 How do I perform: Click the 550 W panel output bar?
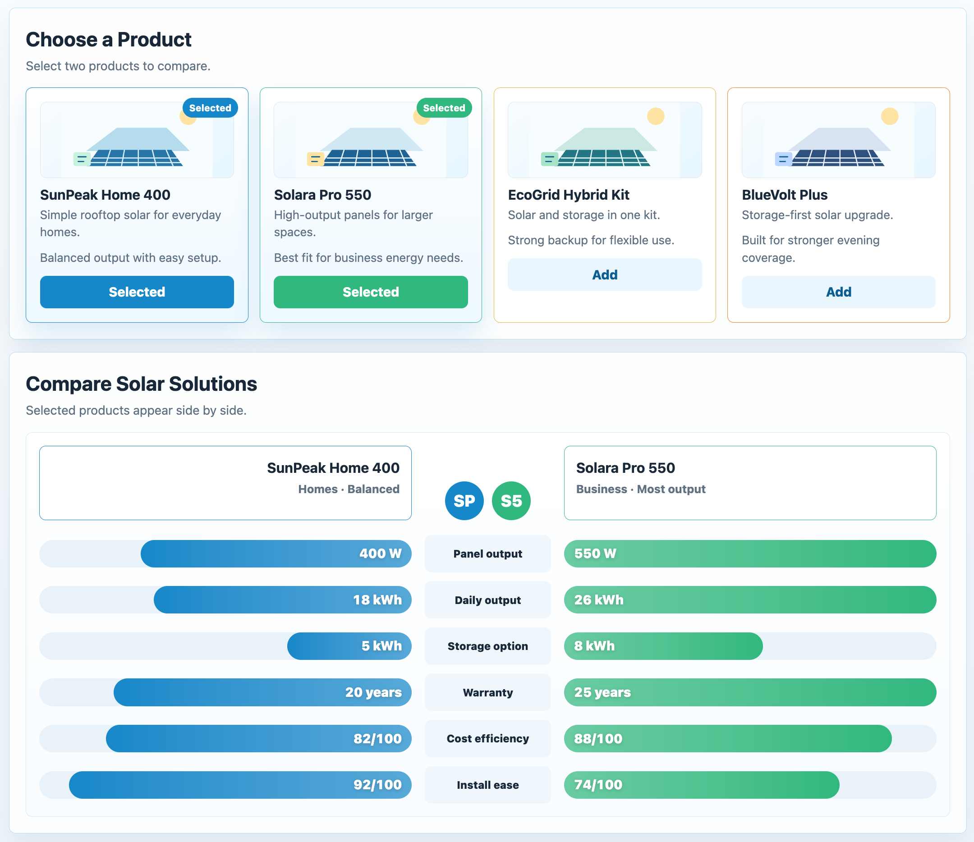[x=750, y=554]
